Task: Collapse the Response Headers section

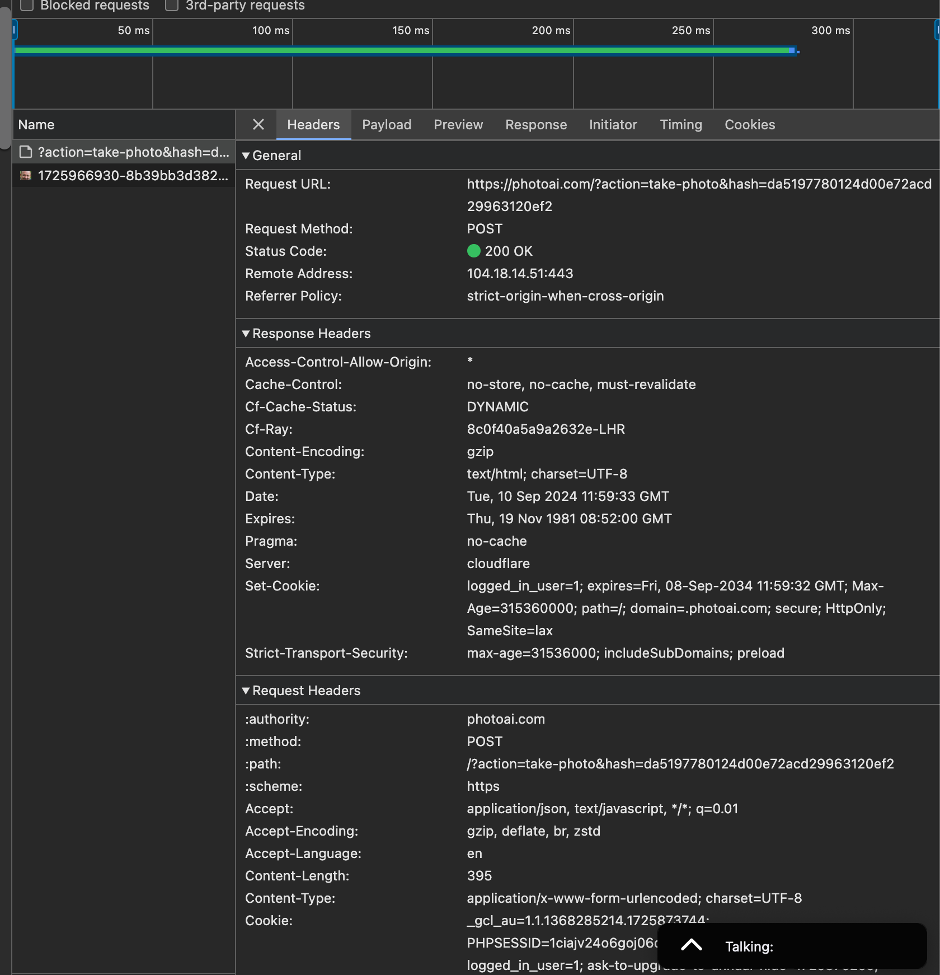Action: pos(246,334)
